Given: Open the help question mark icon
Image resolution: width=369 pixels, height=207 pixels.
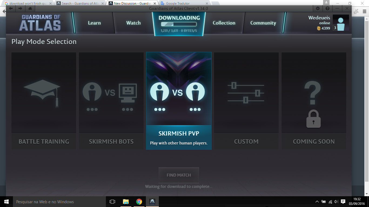Looking at the screenshot, I should point(327,8).
